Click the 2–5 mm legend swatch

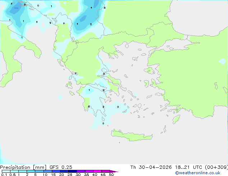31,171
